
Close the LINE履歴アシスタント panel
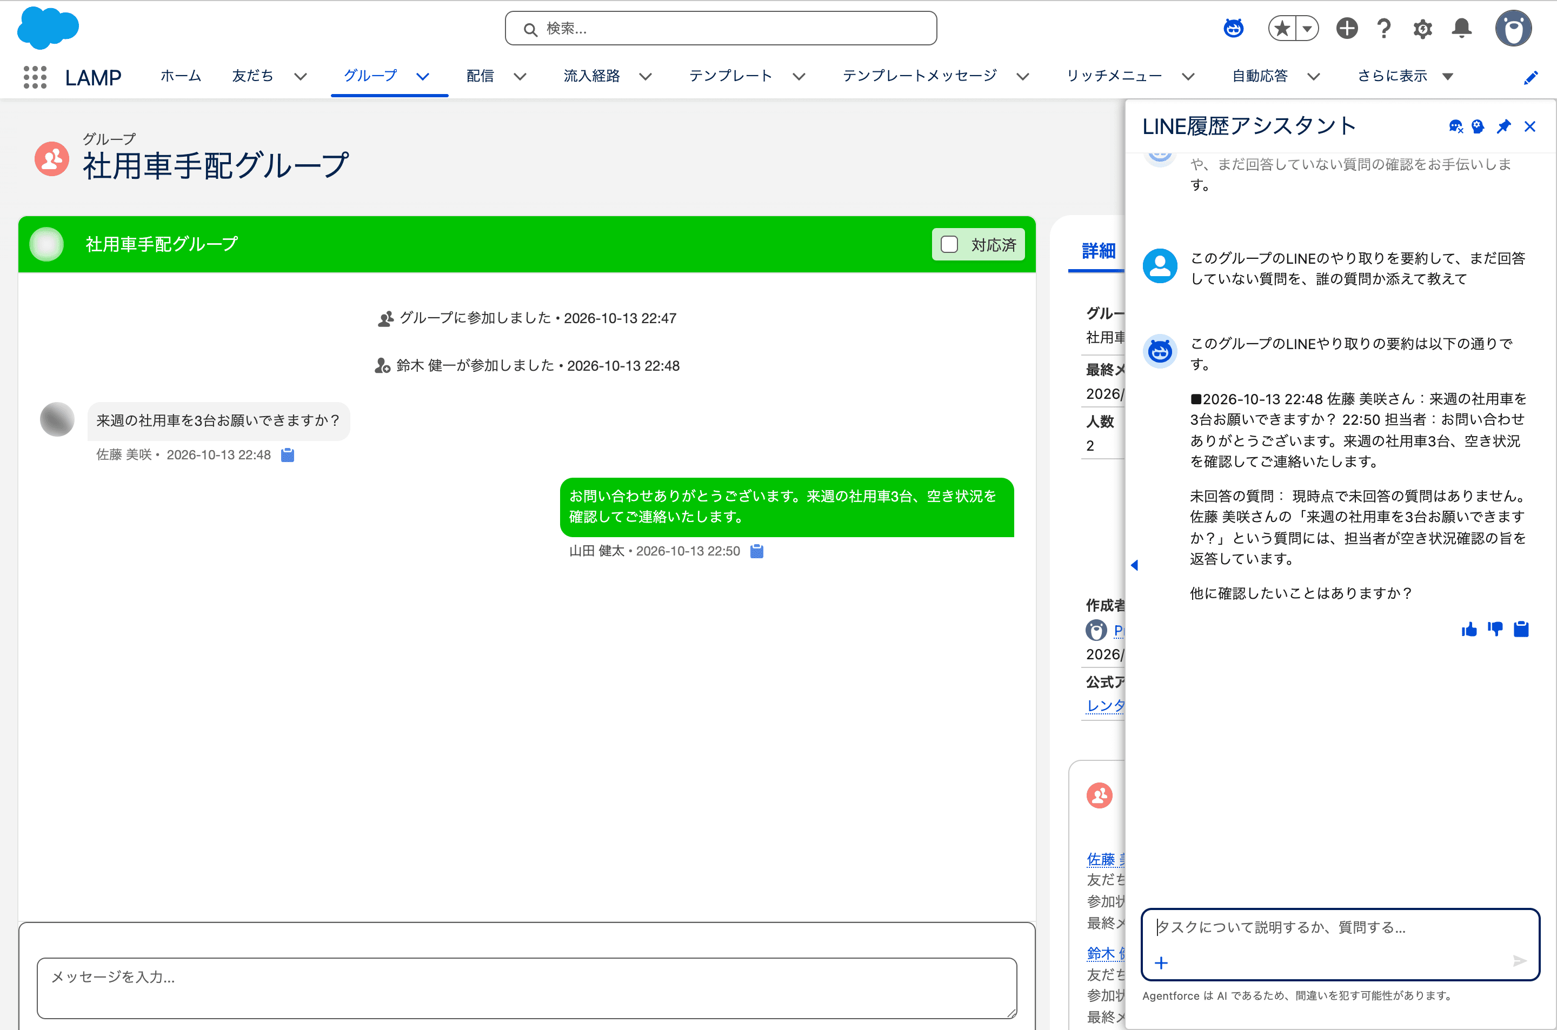1529,126
